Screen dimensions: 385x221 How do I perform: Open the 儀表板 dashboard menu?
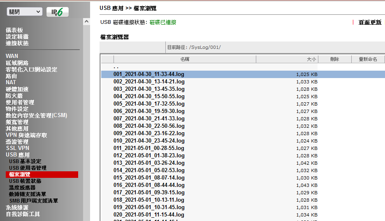(x=14, y=30)
